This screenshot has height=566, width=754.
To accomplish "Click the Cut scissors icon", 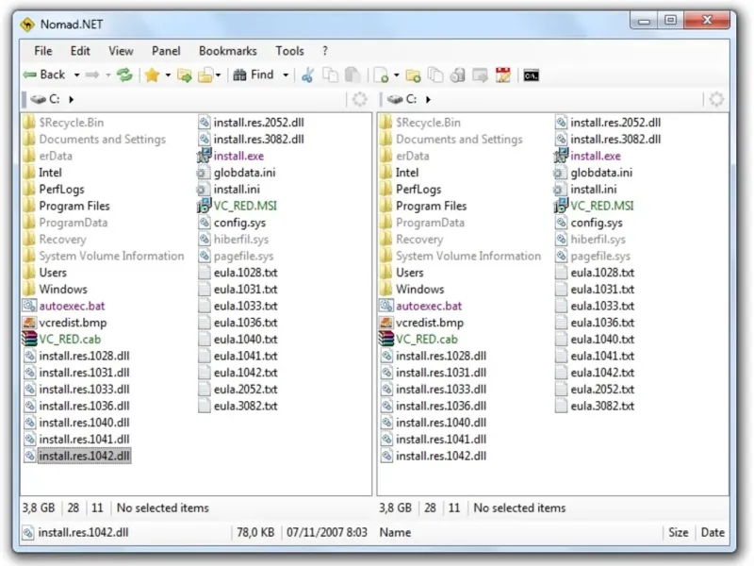I will 307,75.
